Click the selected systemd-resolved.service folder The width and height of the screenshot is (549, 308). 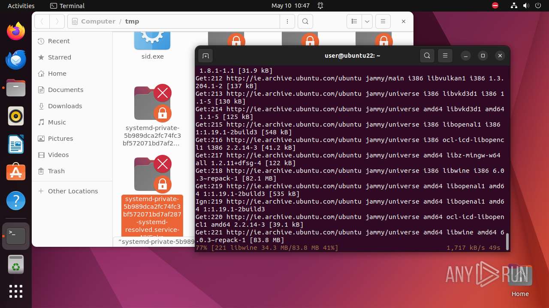[x=152, y=197]
